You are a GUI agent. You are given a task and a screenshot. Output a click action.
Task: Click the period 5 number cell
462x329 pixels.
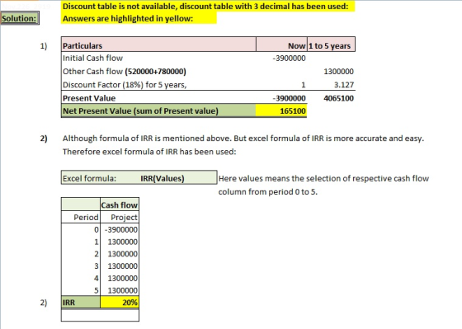[x=81, y=290]
